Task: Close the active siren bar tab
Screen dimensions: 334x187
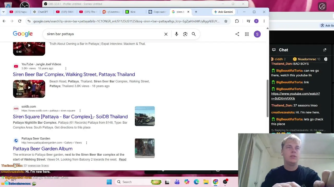Action: tap(188, 12)
